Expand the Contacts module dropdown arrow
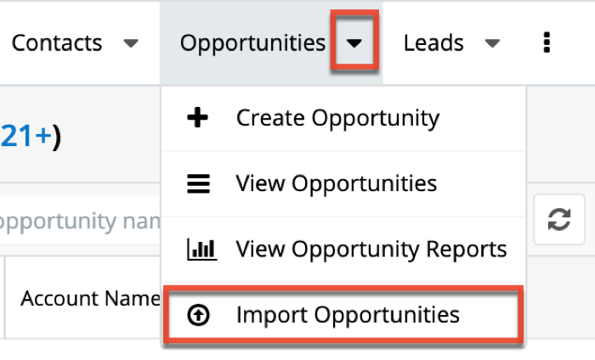This screenshot has width=595, height=360. 131,43
